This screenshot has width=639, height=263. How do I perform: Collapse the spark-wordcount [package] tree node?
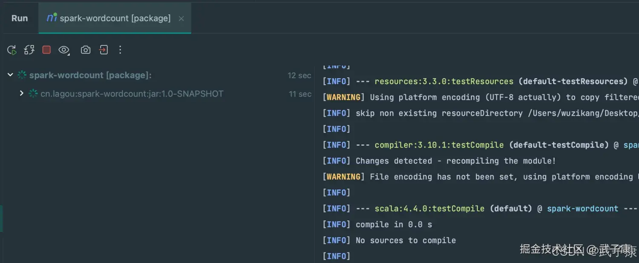10,75
